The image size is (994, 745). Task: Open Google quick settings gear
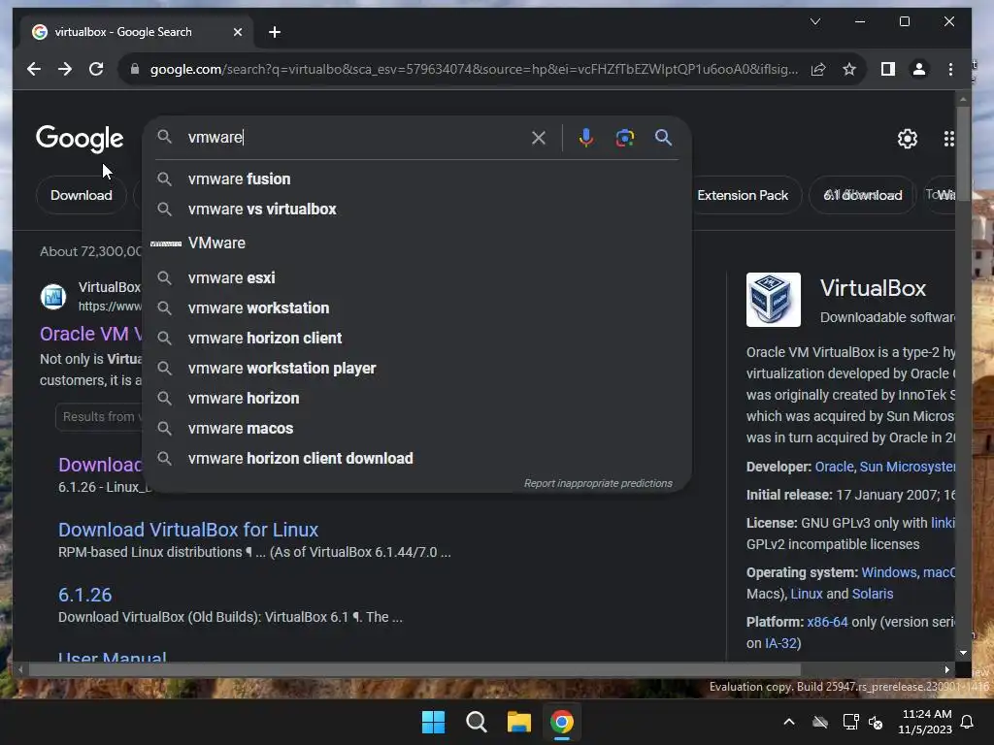pyautogui.click(x=908, y=138)
